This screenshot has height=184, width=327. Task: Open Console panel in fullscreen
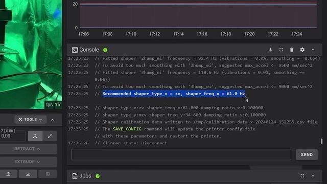click(281, 50)
